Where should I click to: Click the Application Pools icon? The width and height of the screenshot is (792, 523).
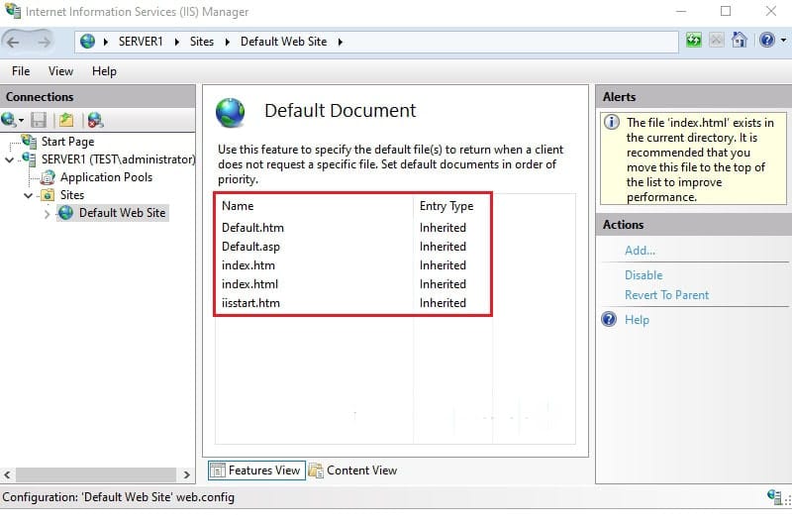[x=48, y=177]
